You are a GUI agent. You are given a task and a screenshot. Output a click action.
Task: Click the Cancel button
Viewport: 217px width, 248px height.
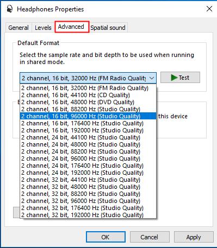pos(150,237)
